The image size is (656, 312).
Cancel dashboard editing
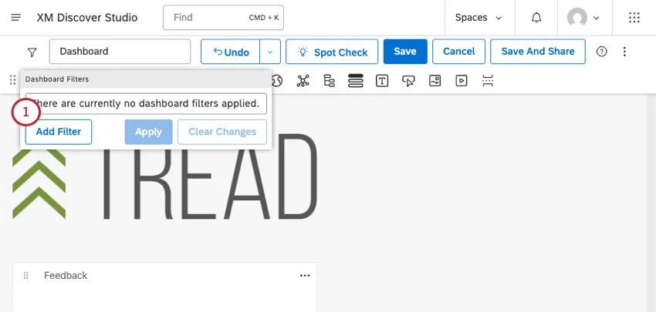[x=458, y=52]
